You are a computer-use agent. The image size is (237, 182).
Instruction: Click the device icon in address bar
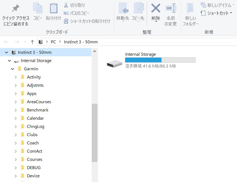point(41,42)
